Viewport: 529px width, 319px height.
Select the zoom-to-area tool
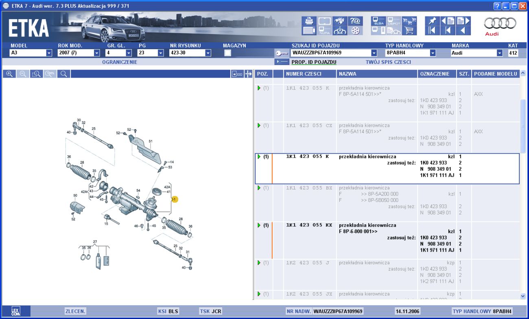tap(36, 74)
